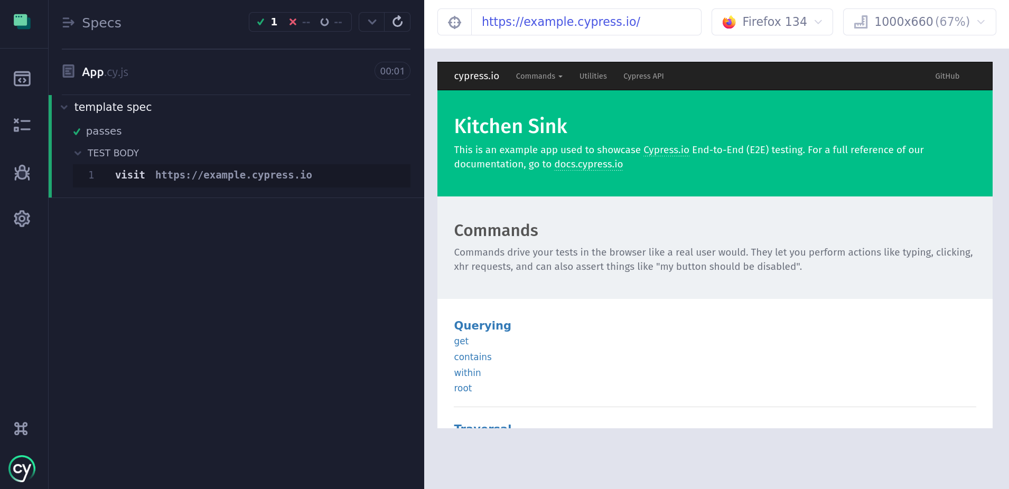
Task: Follow the docs.cypress.io link
Action: [588, 164]
